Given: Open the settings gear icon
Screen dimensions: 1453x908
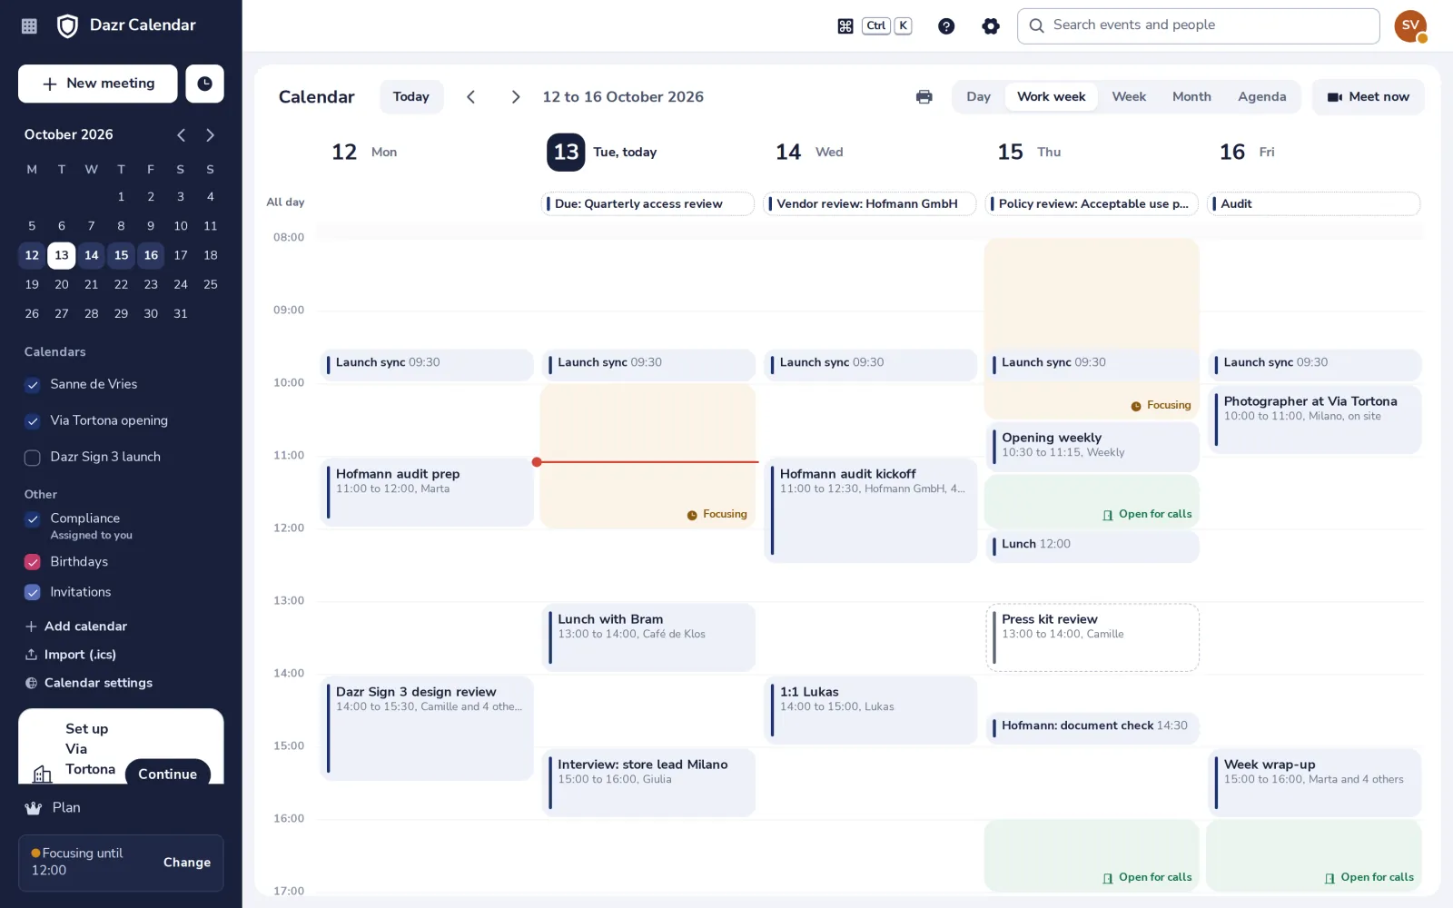Looking at the screenshot, I should (x=991, y=26).
